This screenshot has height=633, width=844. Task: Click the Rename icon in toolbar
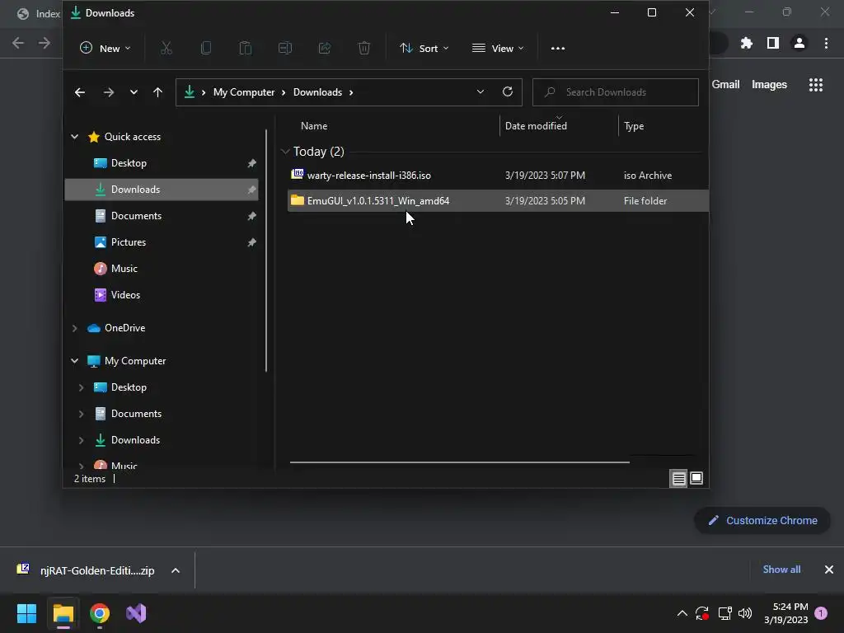tap(284, 49)
